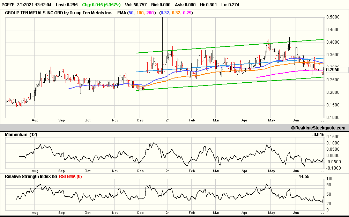The height and width of the screenshot is (217, 349).
Task: Click the 0.2950 current price tag
Action: 333,70
